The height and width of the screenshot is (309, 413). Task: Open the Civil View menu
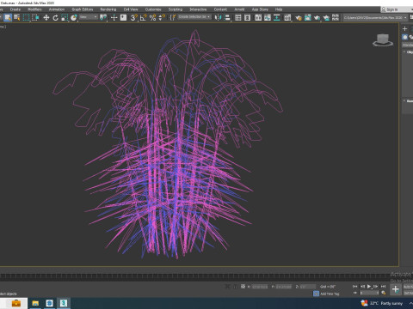click(131, 9)
